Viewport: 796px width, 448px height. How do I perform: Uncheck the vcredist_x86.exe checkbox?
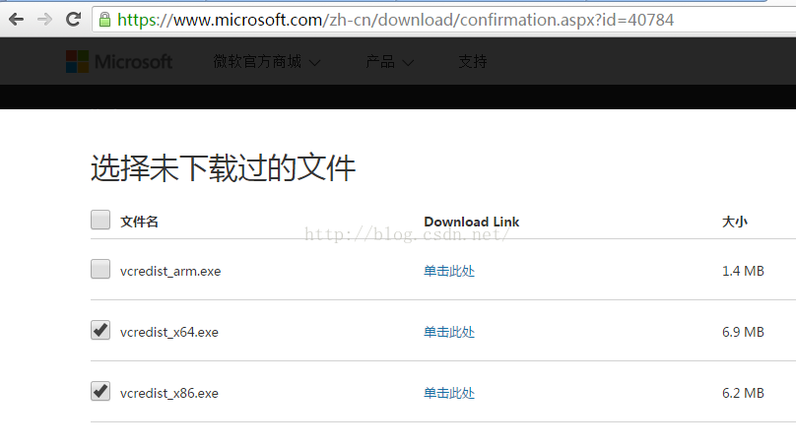pos(100,391)
